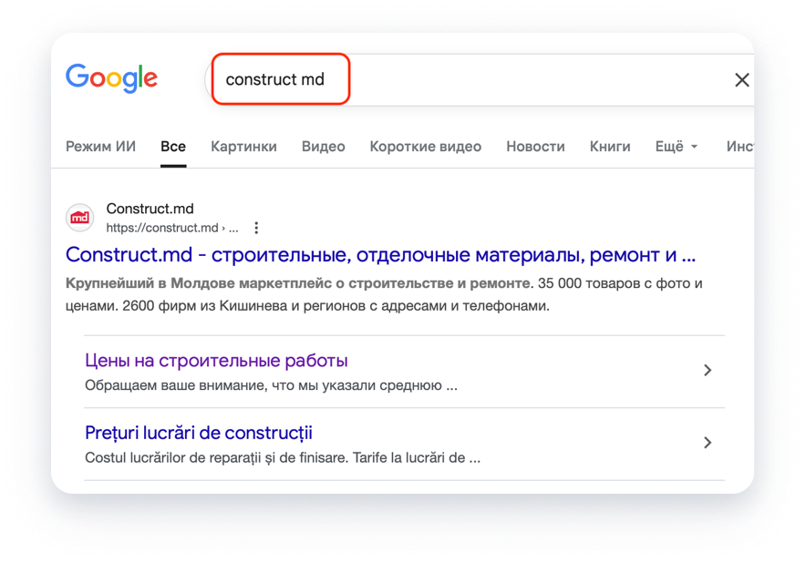Click the Google logo
Viewport: 806px width, 563px height.
coord(111,78)
